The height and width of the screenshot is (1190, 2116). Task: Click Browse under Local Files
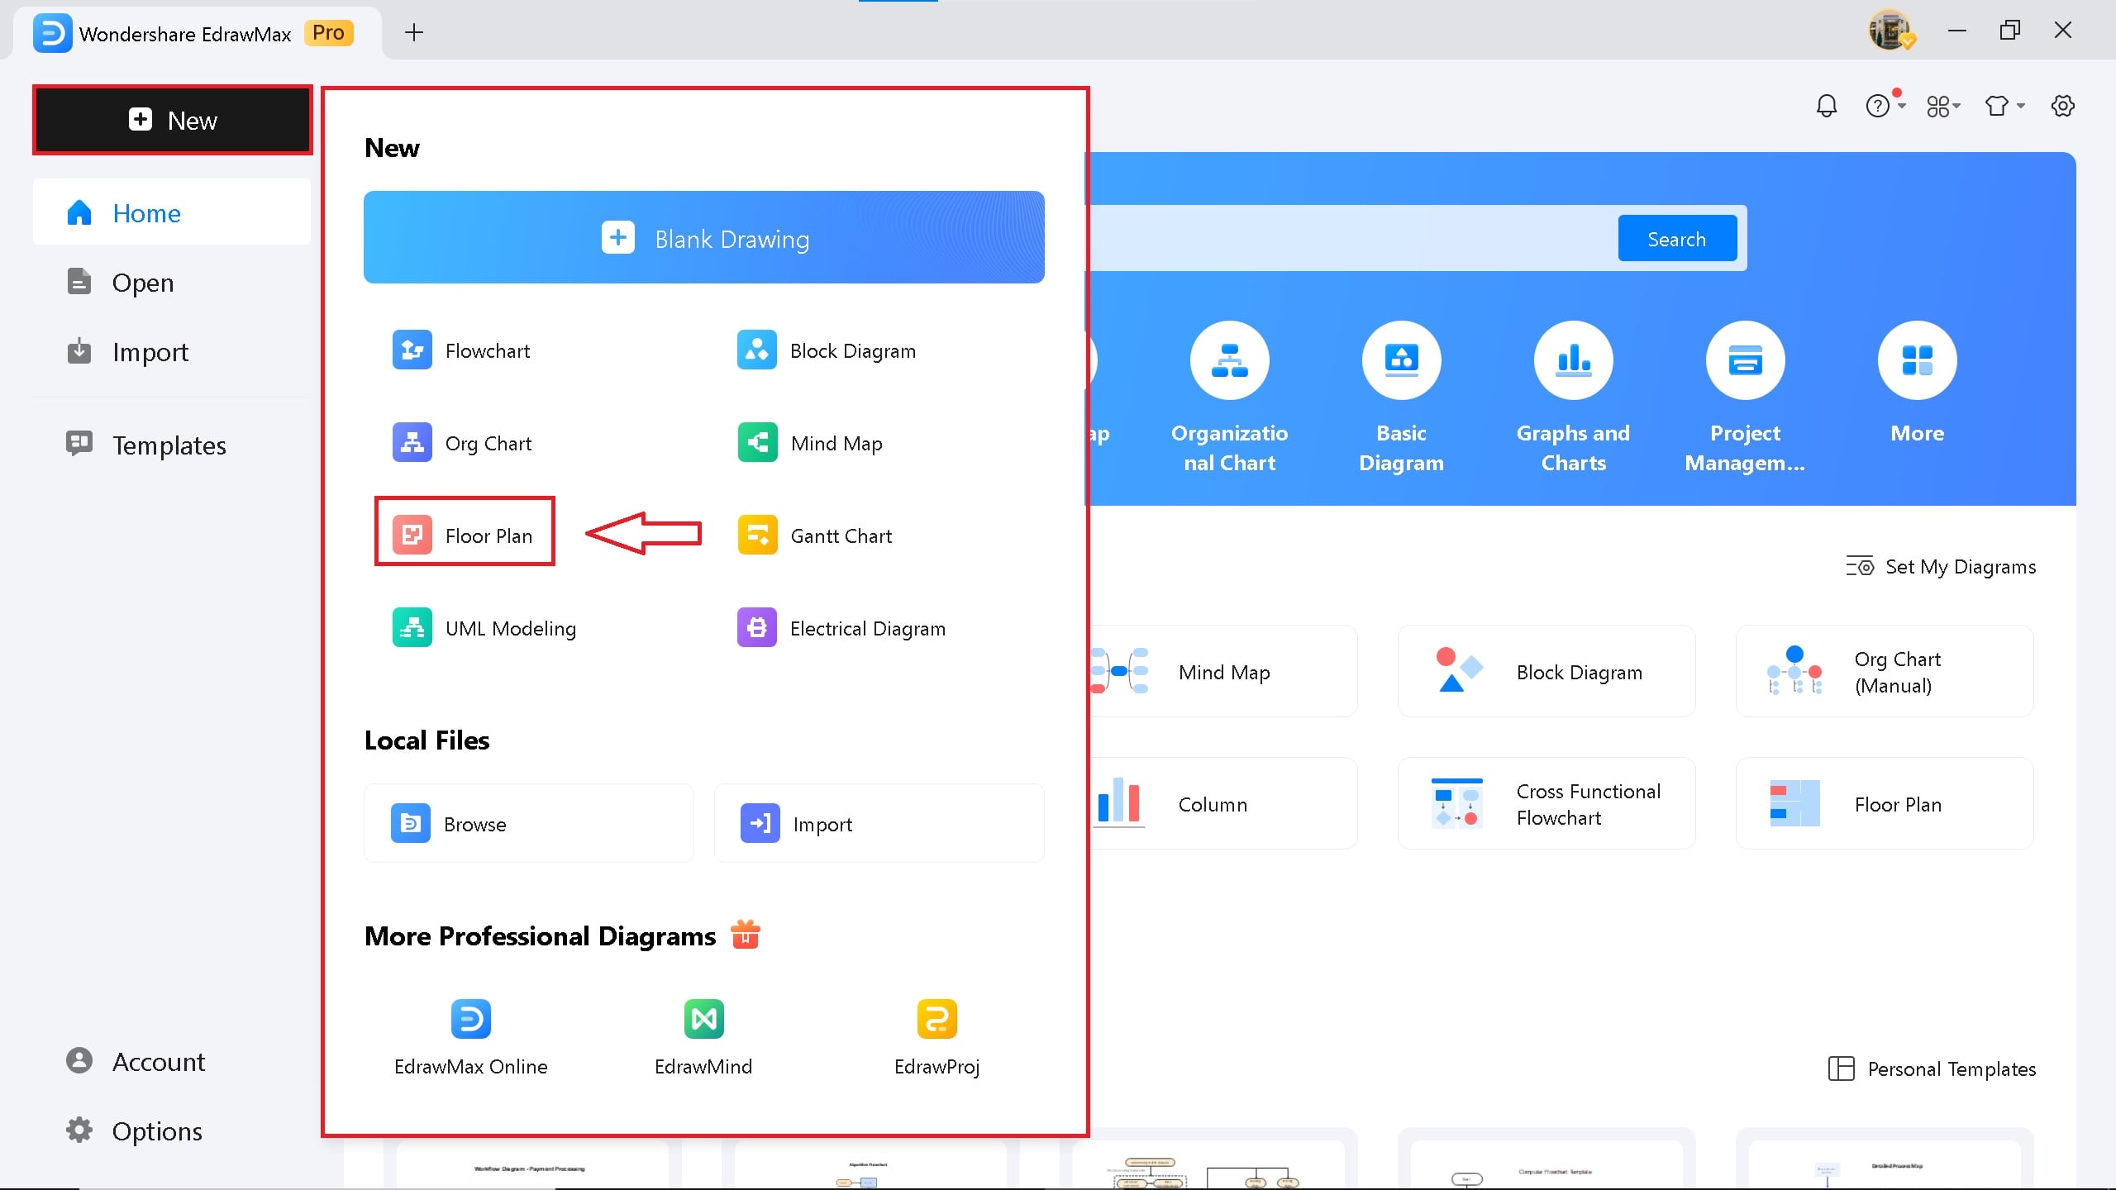click(529, 824)
